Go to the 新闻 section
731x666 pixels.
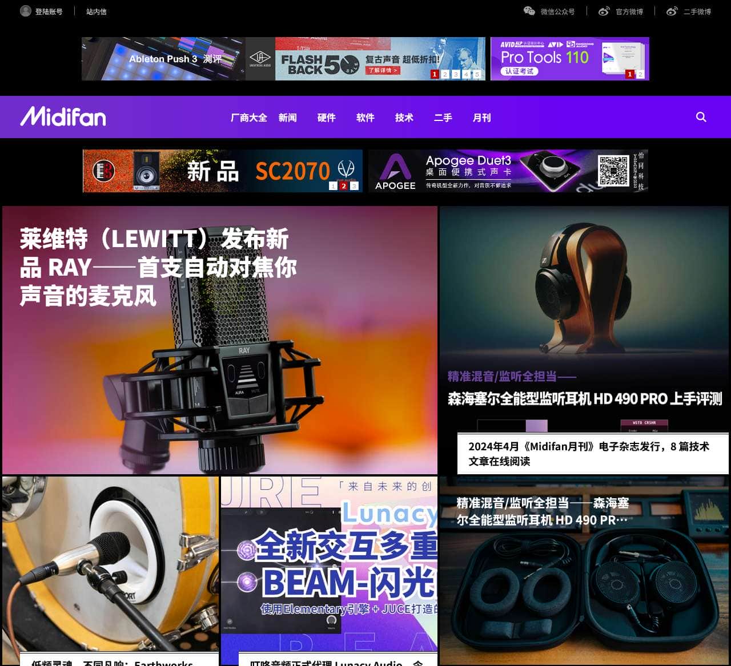[288, 118]
